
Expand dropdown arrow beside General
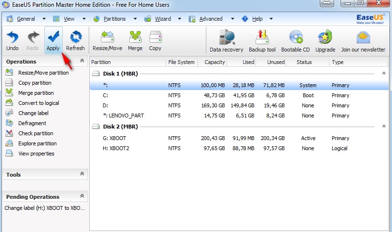pos(44,19)
